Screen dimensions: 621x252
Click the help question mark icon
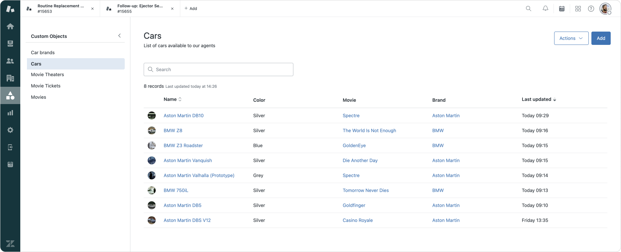pyautogui.click(x=591, y=9)
